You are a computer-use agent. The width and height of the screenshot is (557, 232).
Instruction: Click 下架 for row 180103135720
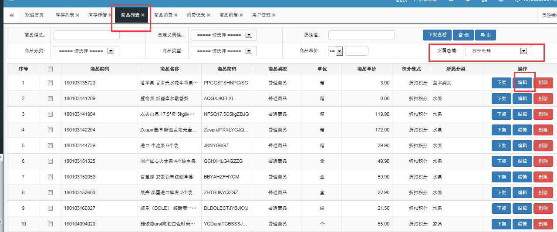tap(501, 83)
